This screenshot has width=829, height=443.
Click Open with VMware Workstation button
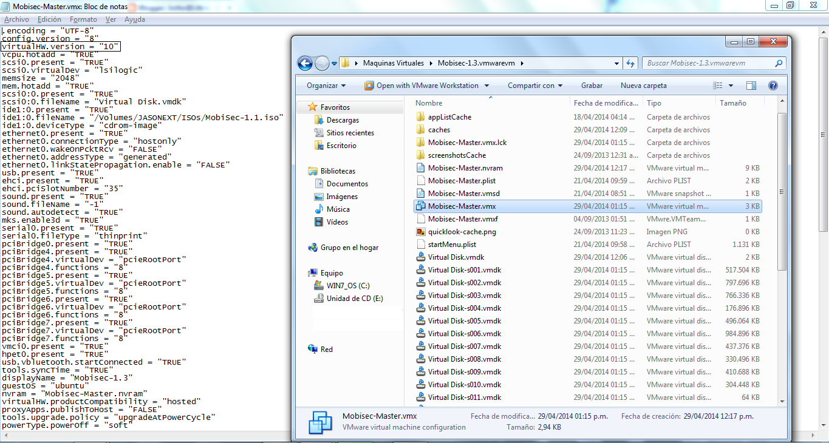pos(421,86)
